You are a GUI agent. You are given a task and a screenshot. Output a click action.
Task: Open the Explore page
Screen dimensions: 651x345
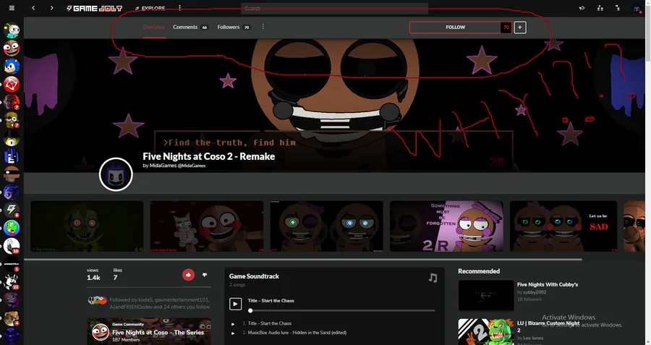click(150, 8)
